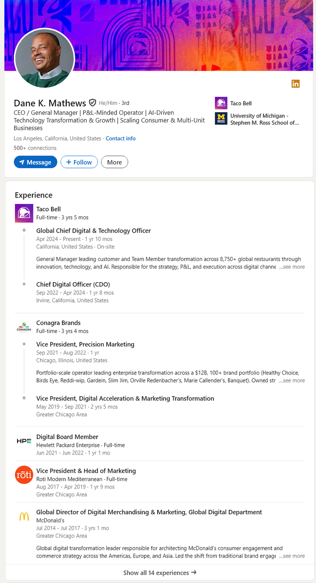Expand Global Chief Digital Officer description
This screenshot has height=583, width=316.
coord(292,267)
